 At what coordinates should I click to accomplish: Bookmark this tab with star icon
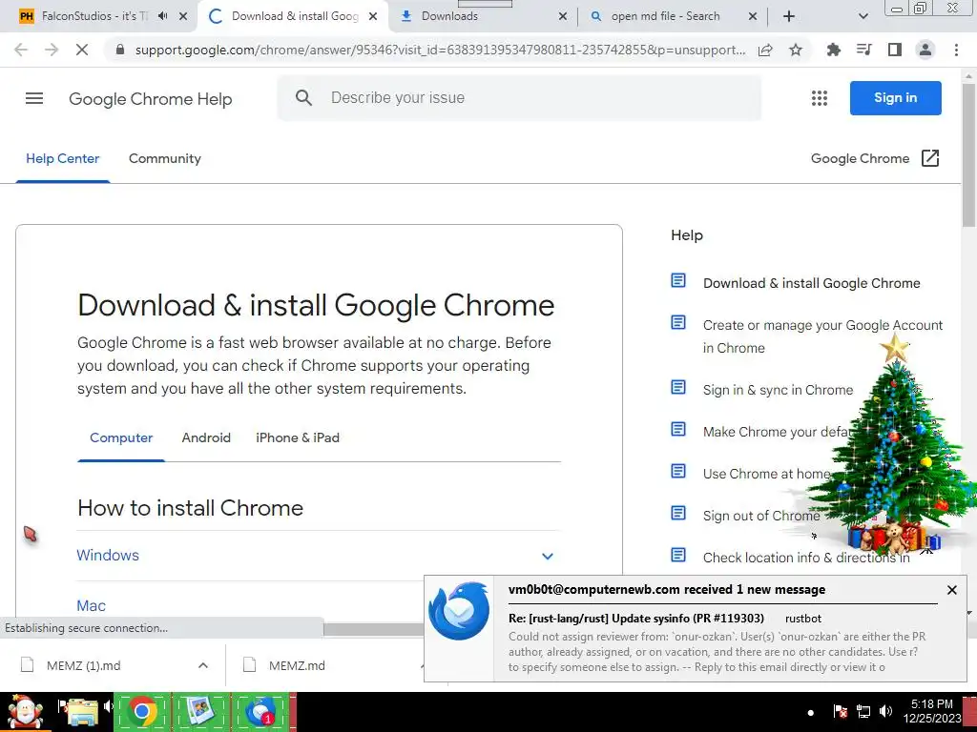pos(796,50)
